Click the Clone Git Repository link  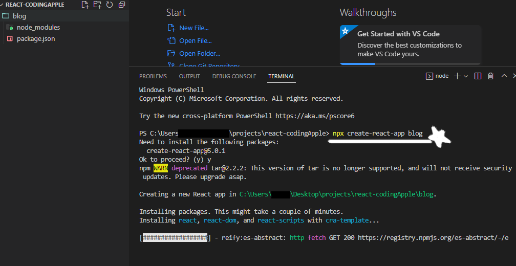click(209, 65)
